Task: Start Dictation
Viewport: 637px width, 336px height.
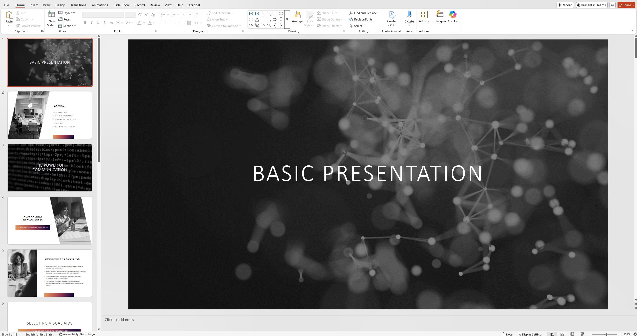Action: [x=409, y=16]
